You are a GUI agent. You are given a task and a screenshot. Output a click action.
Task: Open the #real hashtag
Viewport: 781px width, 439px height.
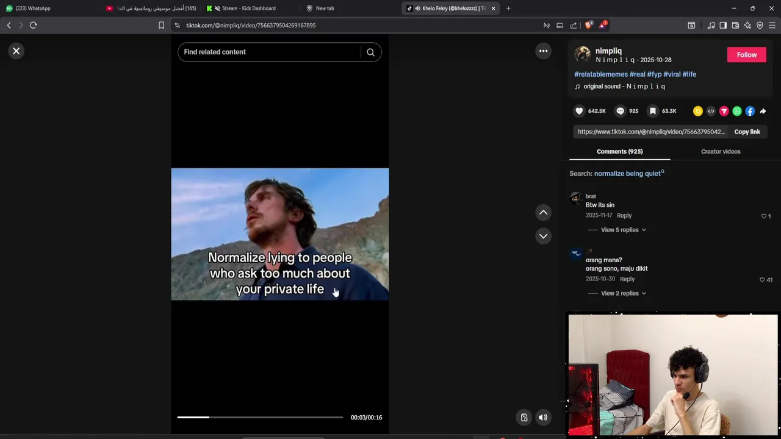637,74
